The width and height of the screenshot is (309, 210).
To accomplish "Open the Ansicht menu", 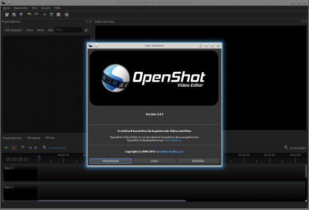I will (46, 8).
